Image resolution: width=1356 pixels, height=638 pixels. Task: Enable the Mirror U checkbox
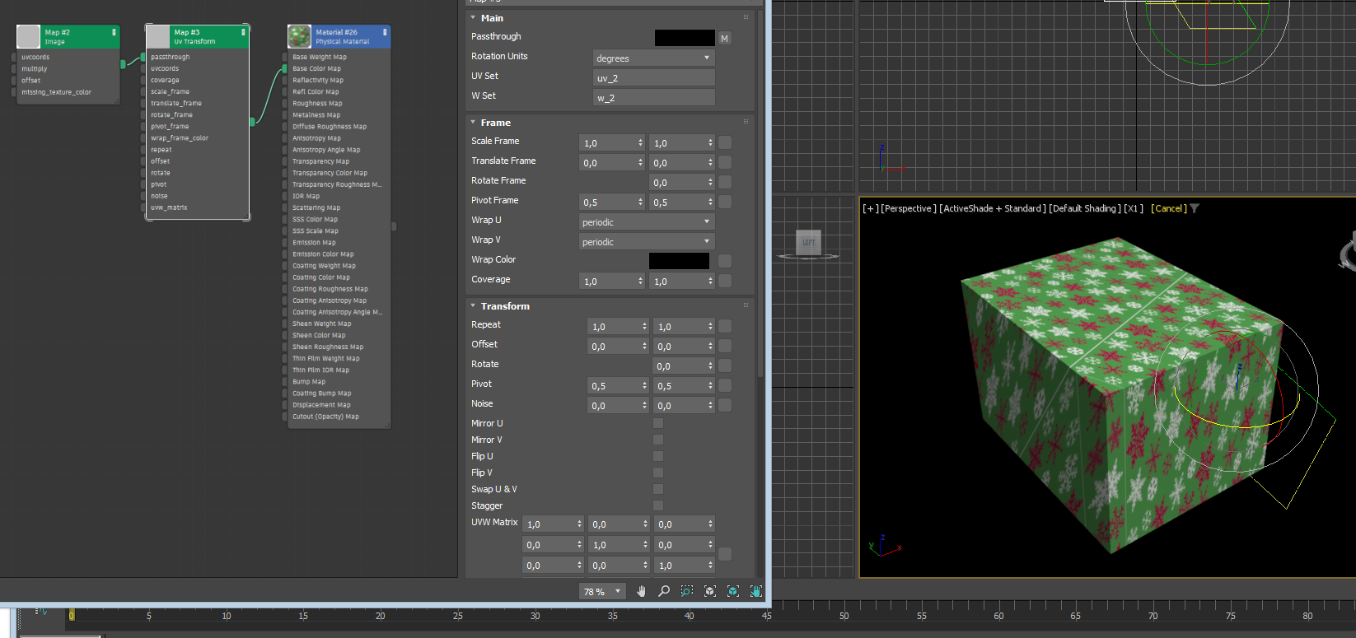658,423
